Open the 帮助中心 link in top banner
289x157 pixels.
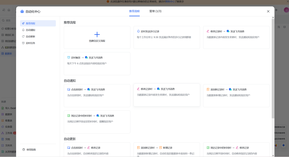[x=170, y=1]
